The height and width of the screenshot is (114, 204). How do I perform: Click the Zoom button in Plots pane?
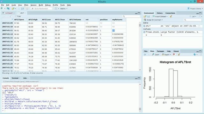(156, 54)
